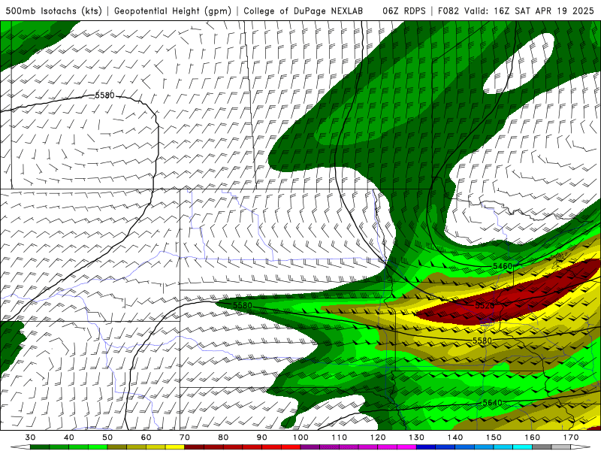Click the 100 value on the color scale
601x451 pixels.
(x=300, y=437)
